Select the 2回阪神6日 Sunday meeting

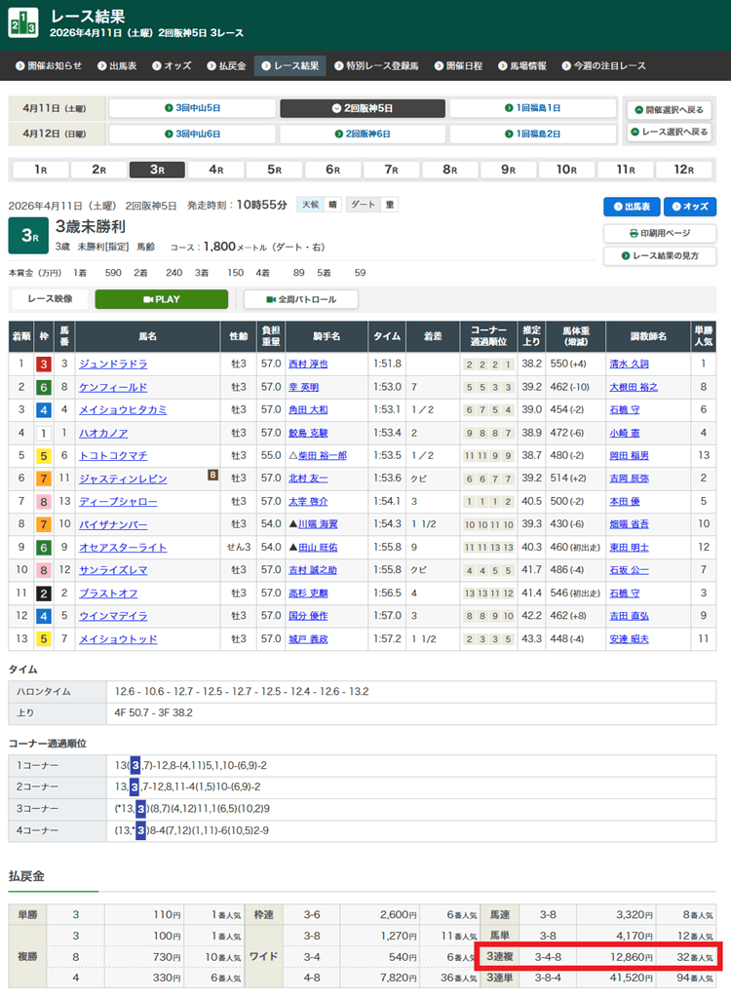(362, 134)
